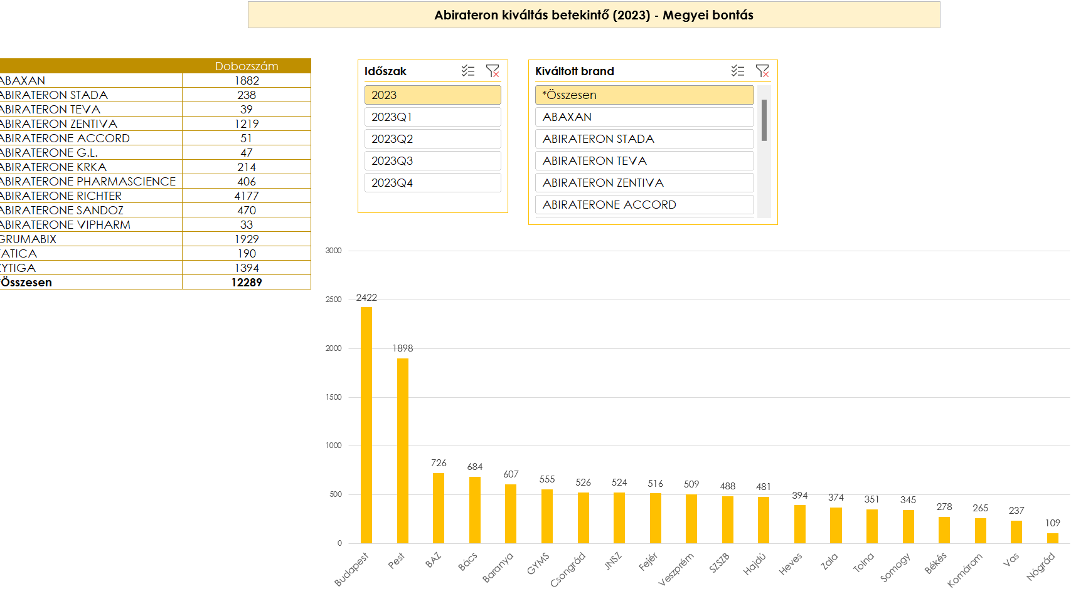Screen dimensions: 1071x589
Task: Select ABIRATERONE ACCORD brand filter
Action: click(x=644, y=205)
